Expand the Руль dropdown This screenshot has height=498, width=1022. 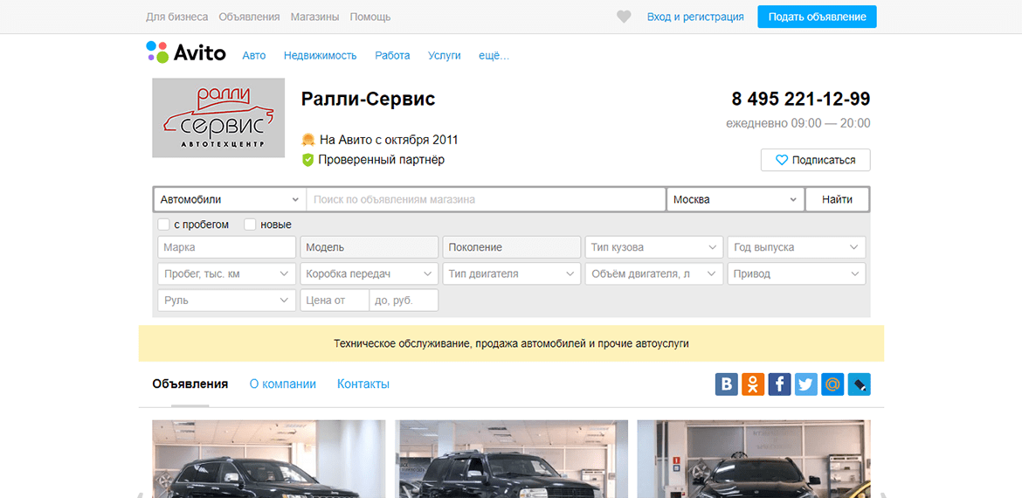[x=227, y=301]
